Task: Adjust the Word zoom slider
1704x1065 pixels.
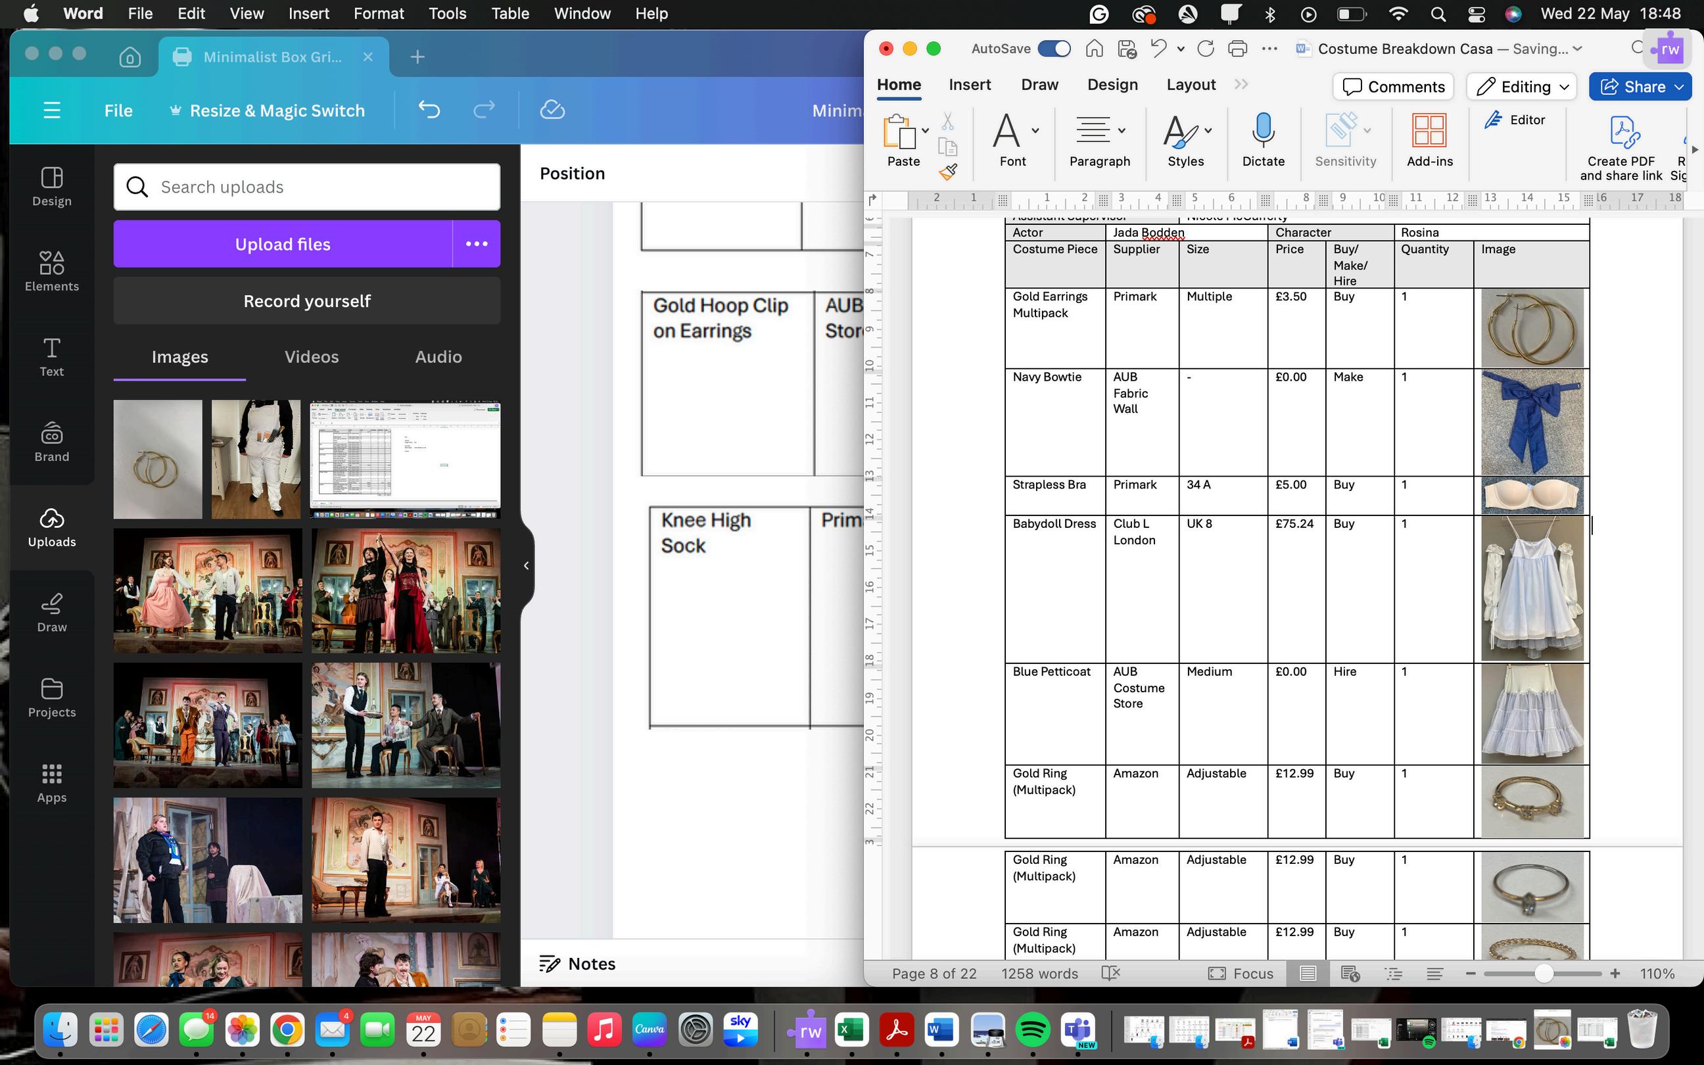Action: click(x=1543, y=974)
